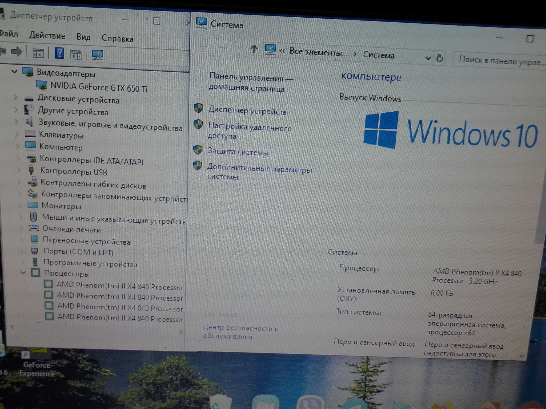The width and height of the screenshot is (546, 409).
Task: Select the NVIDIA GeForce GTX 650 Ti icon
Action: 42,85
